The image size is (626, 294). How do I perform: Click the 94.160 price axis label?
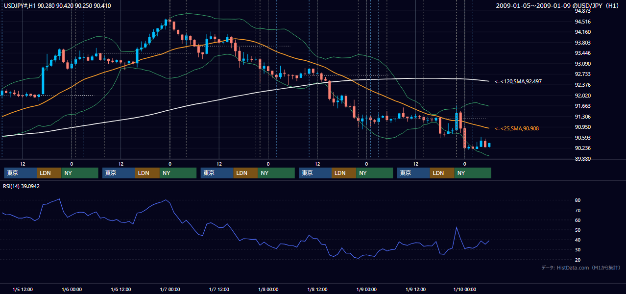pos(584,32)
